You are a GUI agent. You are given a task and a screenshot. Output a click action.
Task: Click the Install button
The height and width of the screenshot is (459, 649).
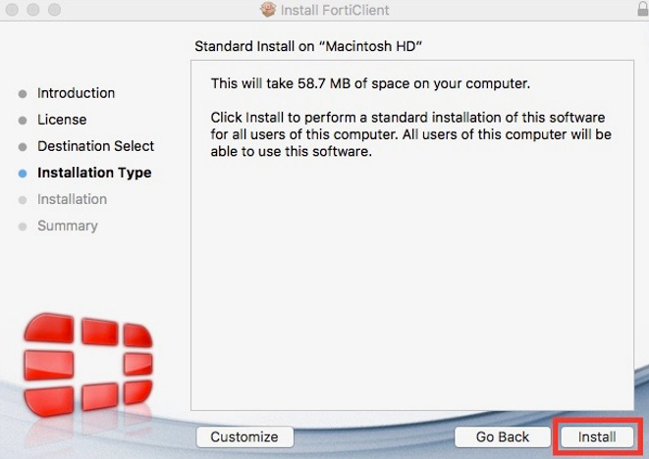tap(596, 436)
